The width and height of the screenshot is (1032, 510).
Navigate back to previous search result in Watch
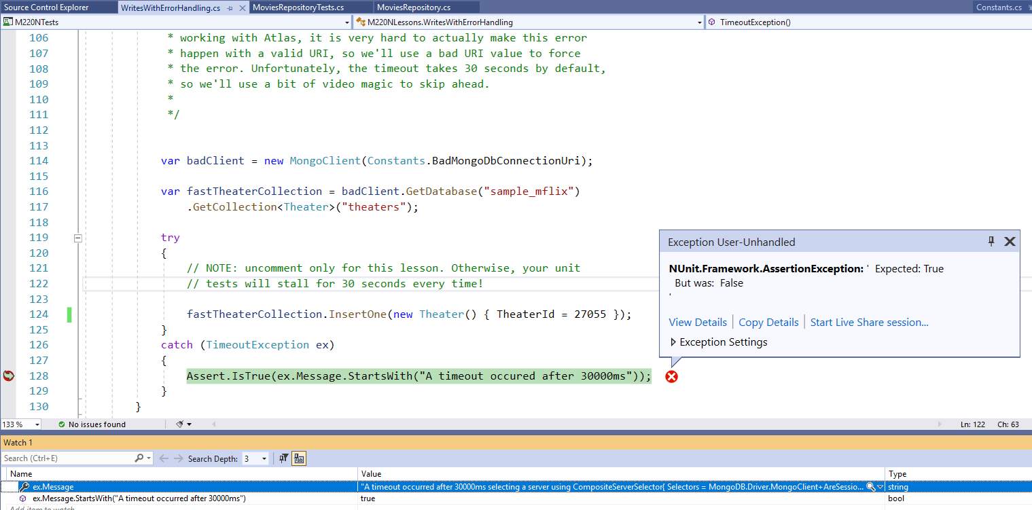point(164,458)
